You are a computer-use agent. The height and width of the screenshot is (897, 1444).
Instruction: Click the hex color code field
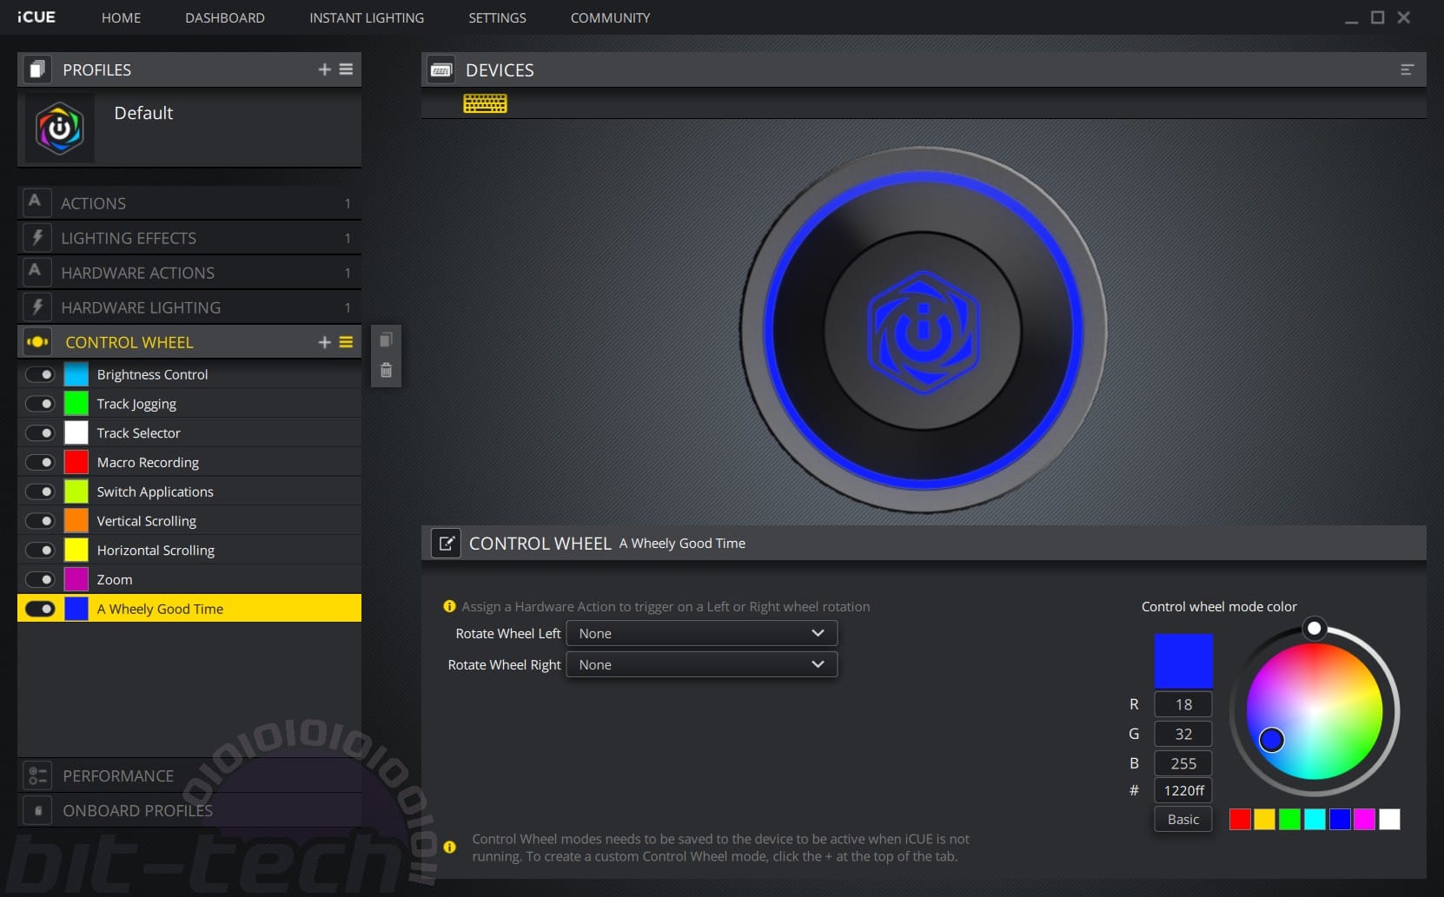tap(1182, 790)
